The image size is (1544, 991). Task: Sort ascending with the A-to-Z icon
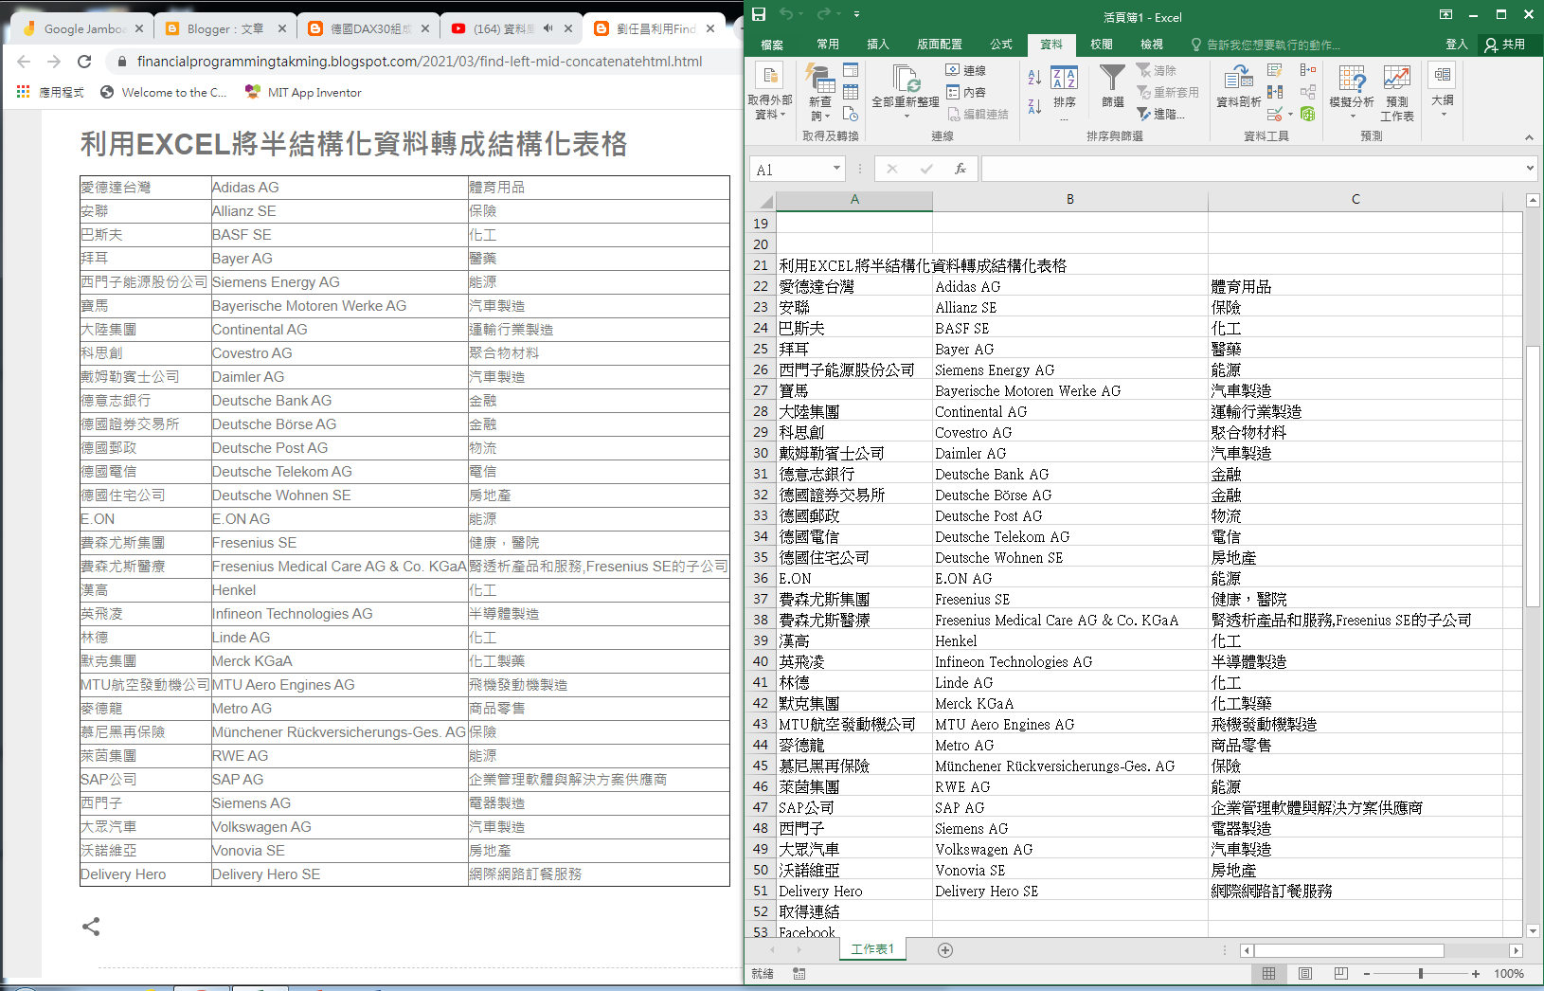pos(1034,77)
